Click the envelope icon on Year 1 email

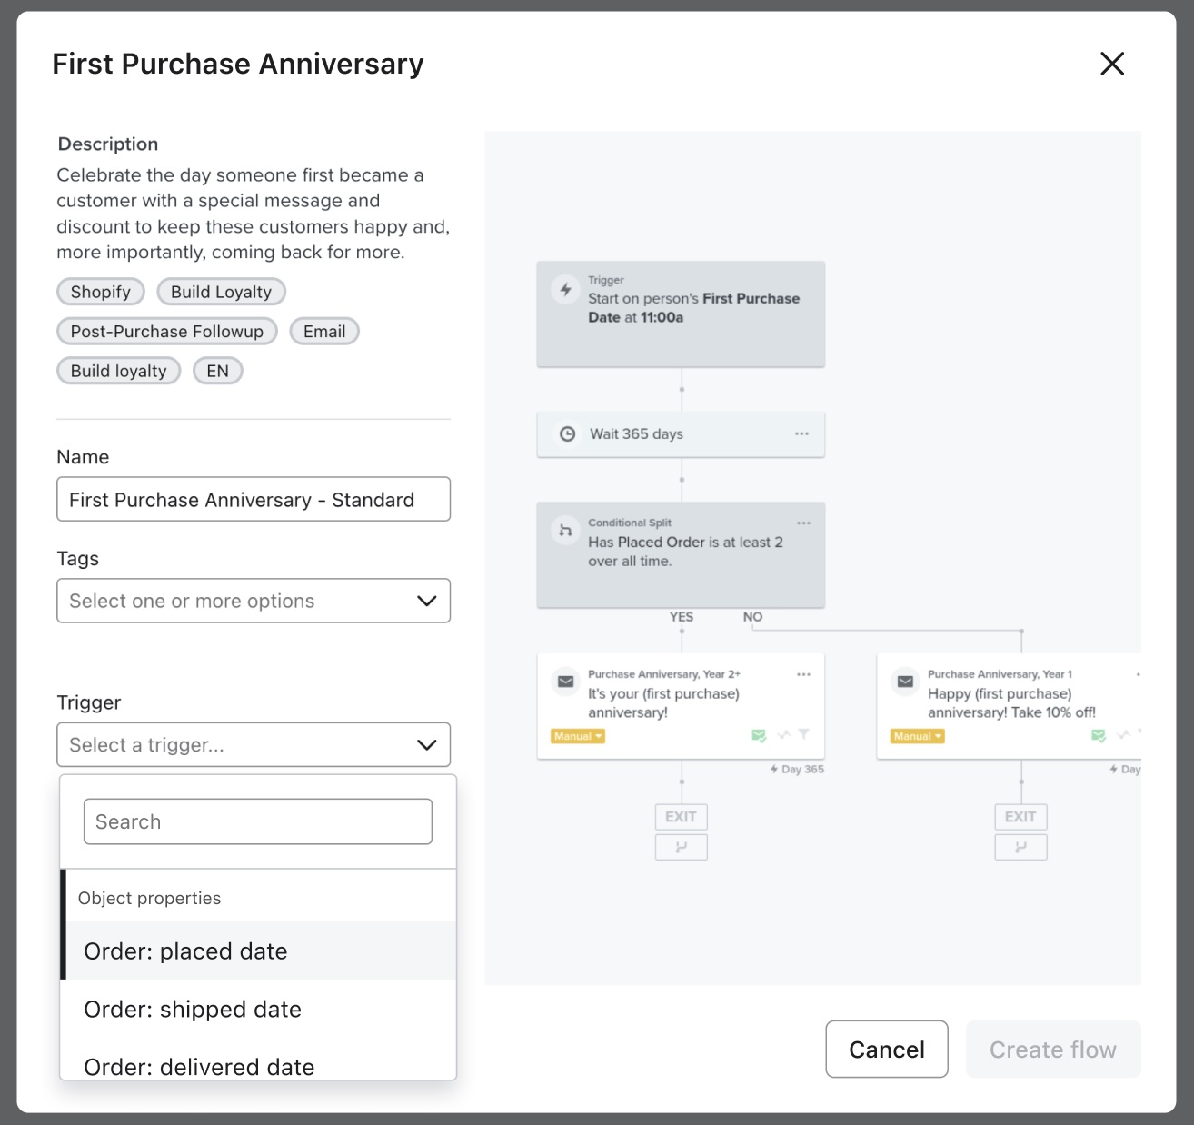[905, 682]
